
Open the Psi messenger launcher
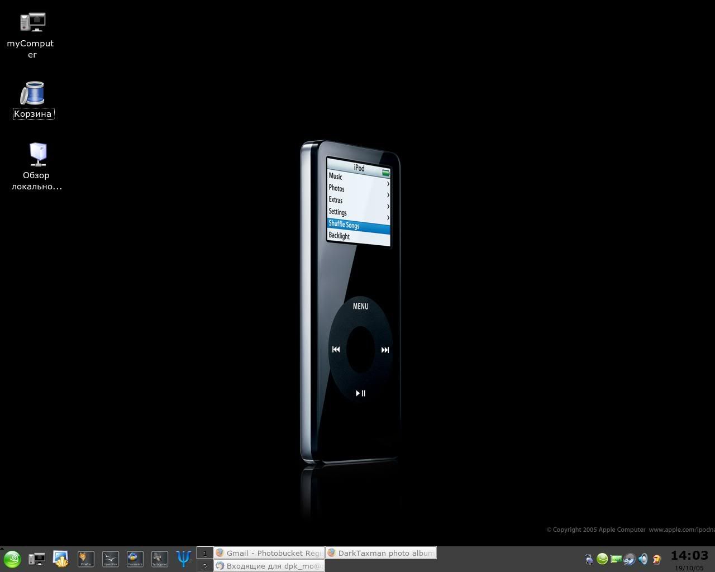184,558
